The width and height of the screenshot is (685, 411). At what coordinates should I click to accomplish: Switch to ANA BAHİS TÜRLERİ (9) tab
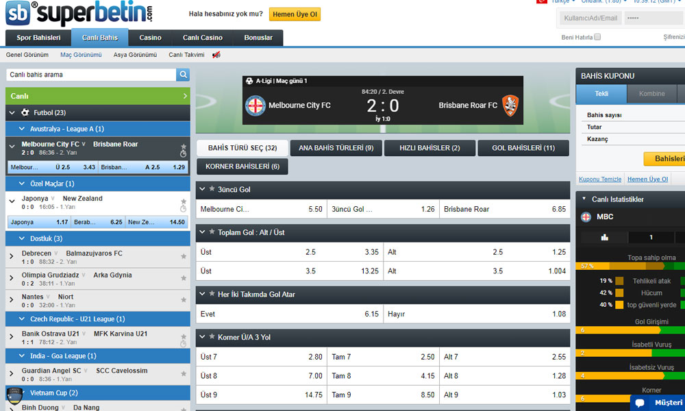click(336, 148)
